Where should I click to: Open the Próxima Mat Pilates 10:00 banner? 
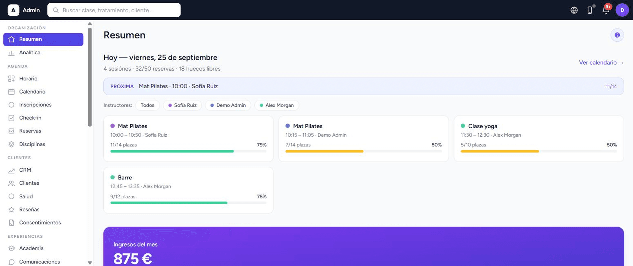pyautogui.click(x=363, y=86)
